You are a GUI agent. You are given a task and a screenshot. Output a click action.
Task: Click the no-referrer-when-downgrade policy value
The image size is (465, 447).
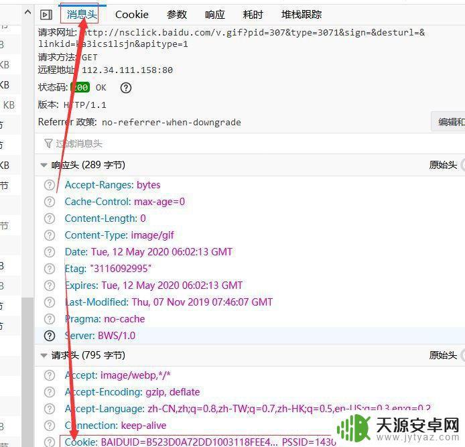(172, 122)
